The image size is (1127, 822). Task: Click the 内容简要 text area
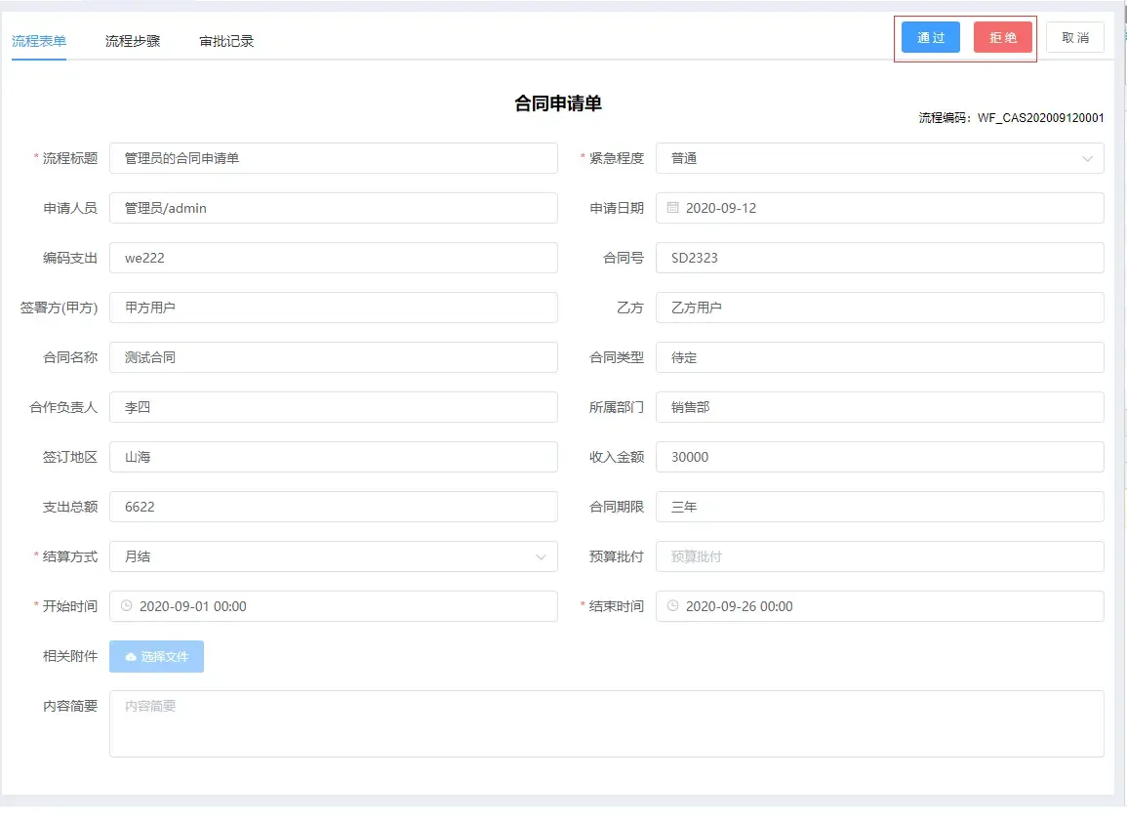click(606, 722)
